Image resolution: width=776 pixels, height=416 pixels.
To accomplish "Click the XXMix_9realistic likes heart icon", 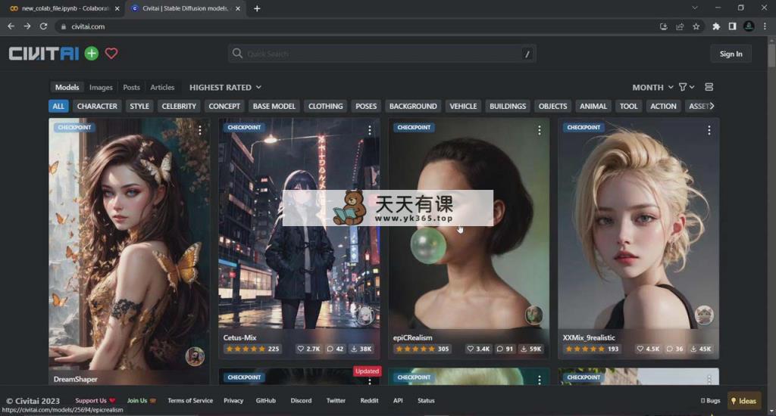I will 640,349.
